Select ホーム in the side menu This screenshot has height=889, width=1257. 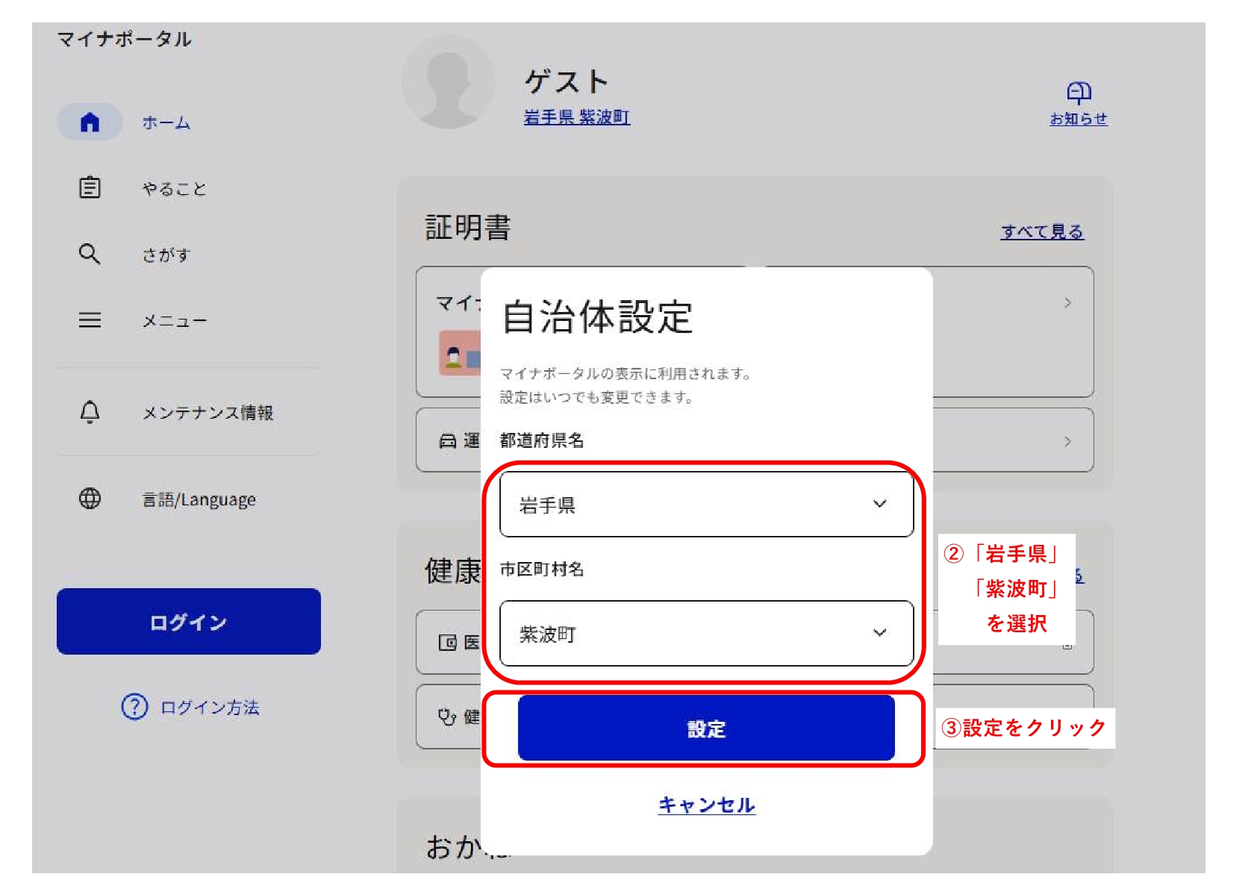click(166, 123)
